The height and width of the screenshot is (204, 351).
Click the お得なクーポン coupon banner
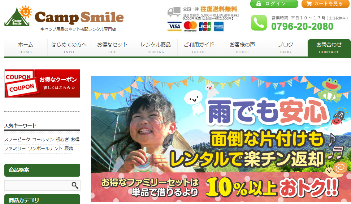42,83
